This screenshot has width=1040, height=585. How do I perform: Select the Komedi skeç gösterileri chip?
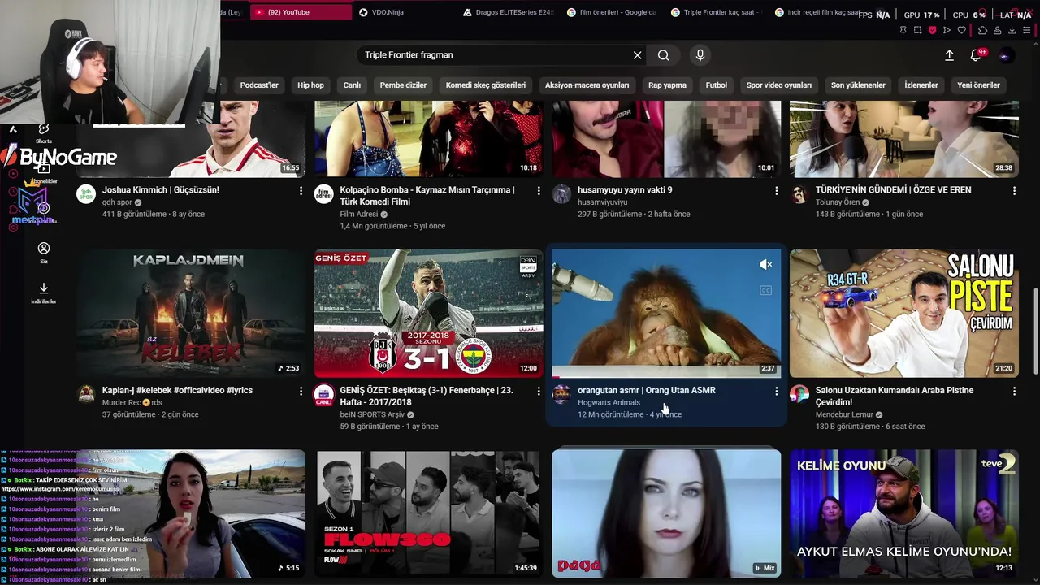point(486,84)
